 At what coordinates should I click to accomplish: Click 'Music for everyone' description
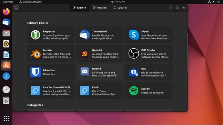tap(152, 93)
